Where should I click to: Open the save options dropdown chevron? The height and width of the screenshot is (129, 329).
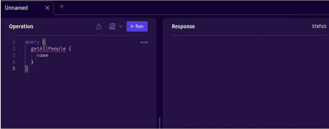120,27
